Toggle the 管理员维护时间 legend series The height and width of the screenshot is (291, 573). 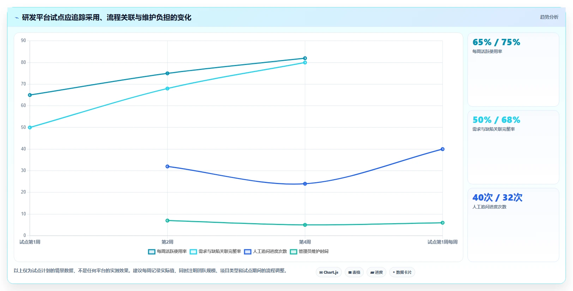(309, 251)
